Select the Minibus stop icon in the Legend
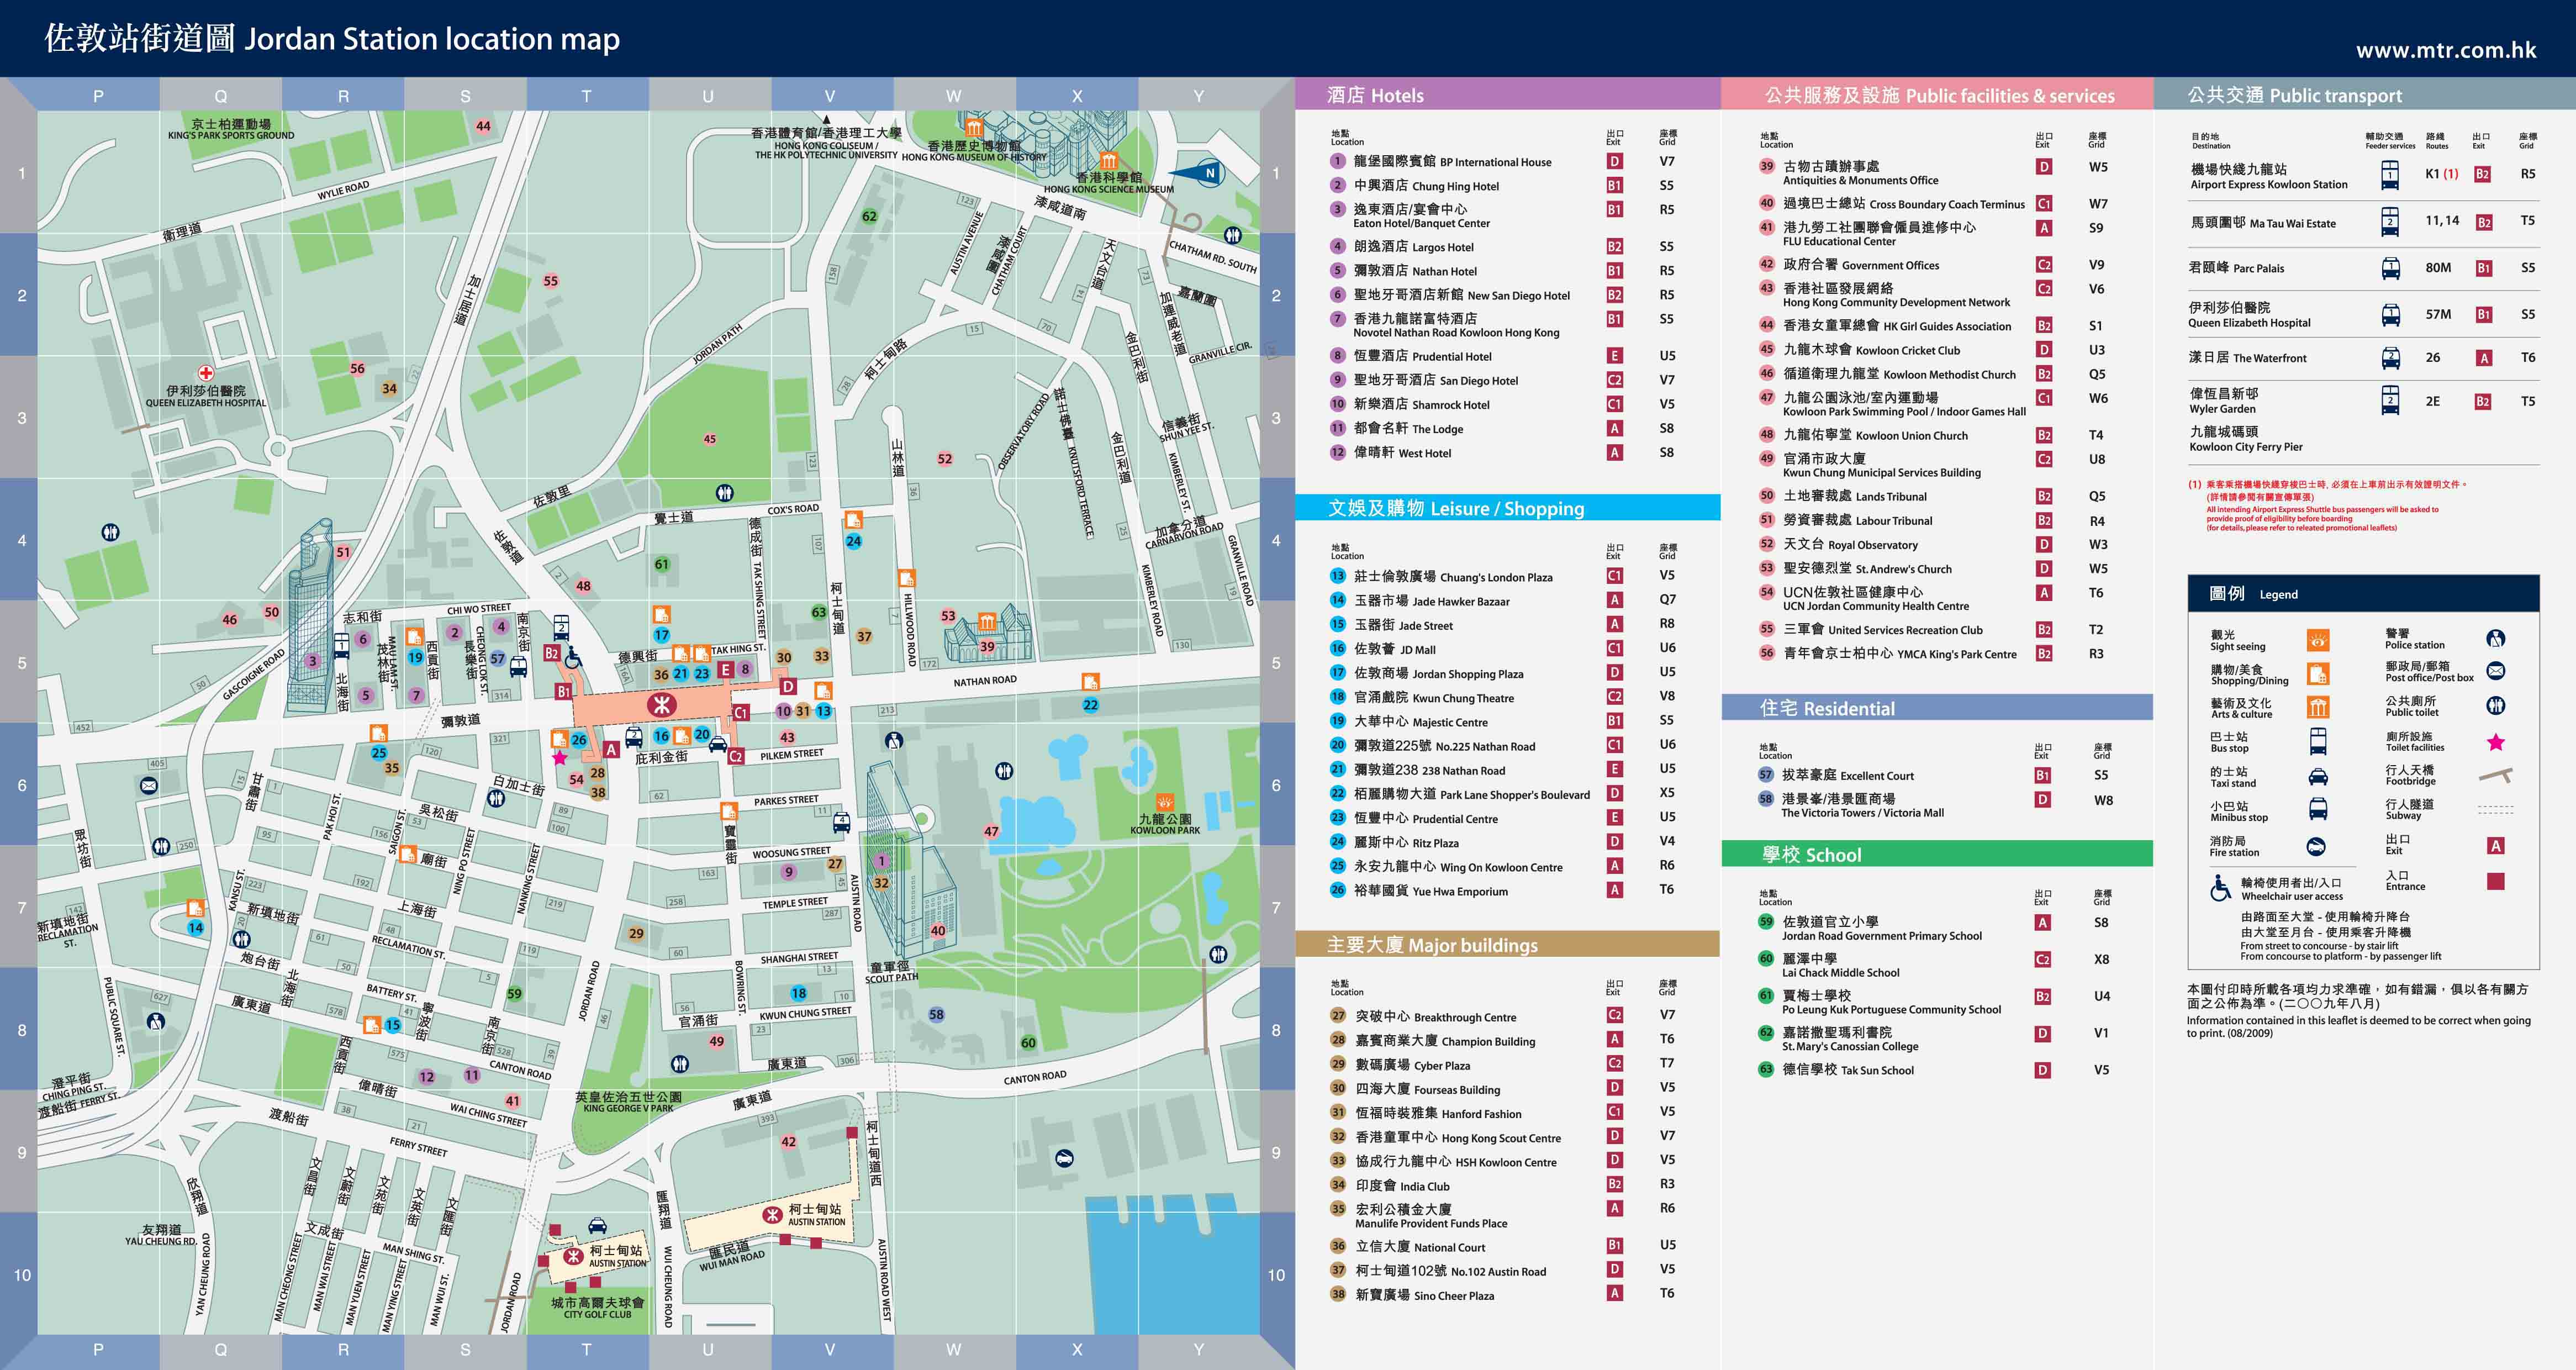 [x=2318, y=809]
